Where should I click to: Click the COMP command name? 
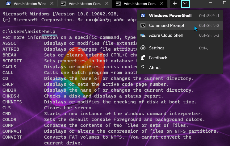pyautogui.click(x=8, y=125)
